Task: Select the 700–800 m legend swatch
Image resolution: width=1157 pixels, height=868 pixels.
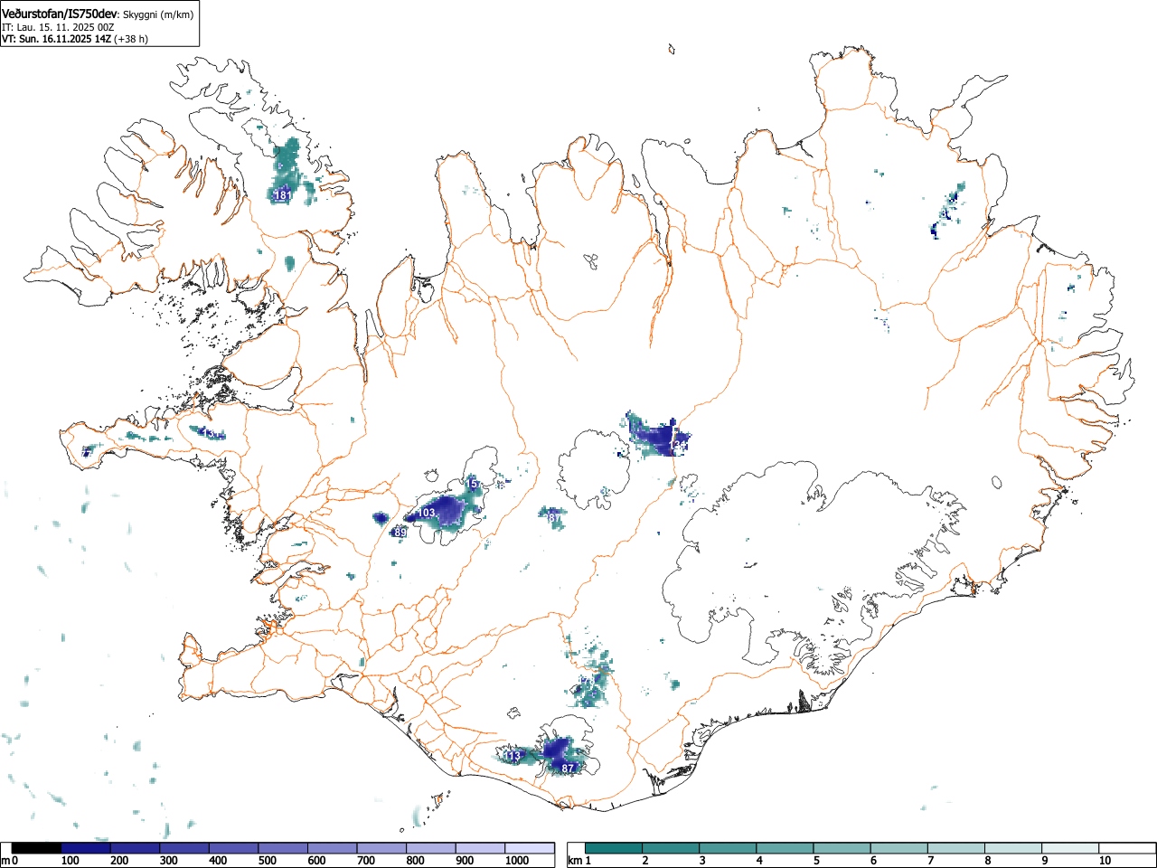Action: [381, 848]
